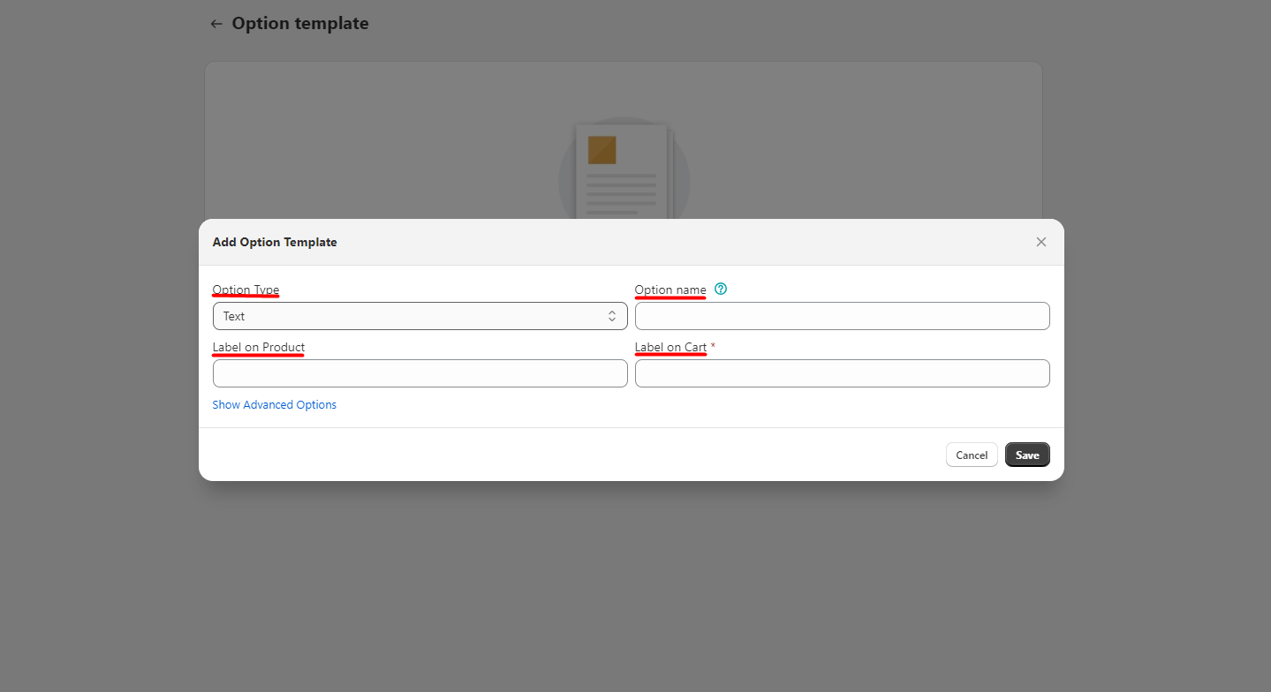Close the Add Option Template dialog
Image resolution: width=1271 pixels, height=692 pixels.
click(1040, 242)
